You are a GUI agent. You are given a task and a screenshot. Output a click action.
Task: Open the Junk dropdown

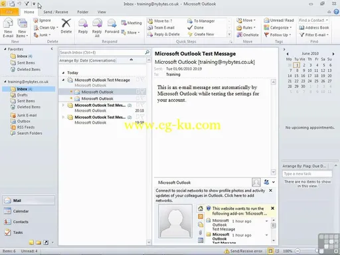tap(42, 35)
